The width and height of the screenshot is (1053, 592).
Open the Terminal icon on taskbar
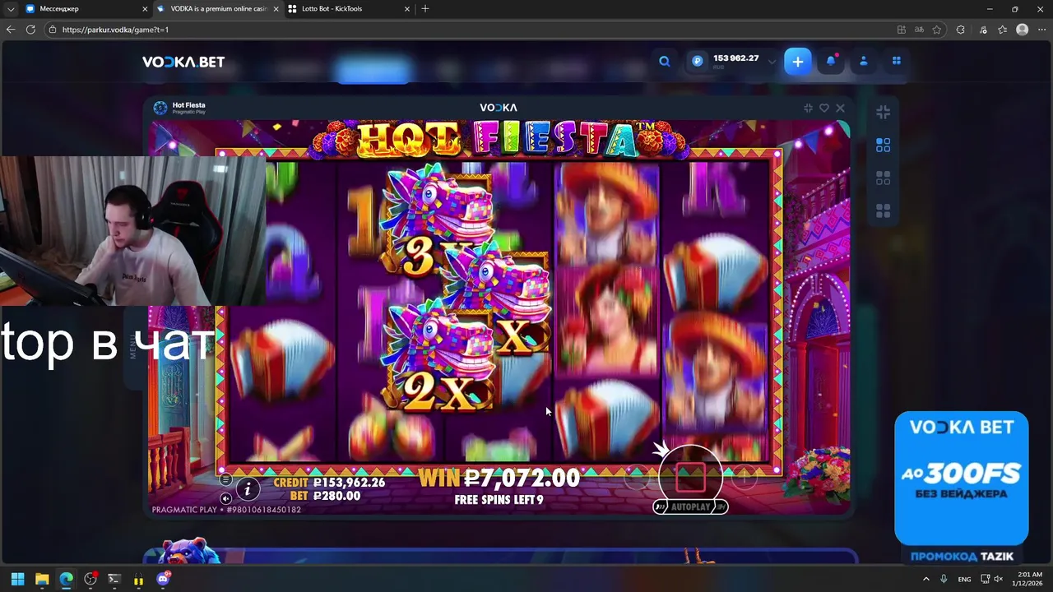[x=114, y=579]
